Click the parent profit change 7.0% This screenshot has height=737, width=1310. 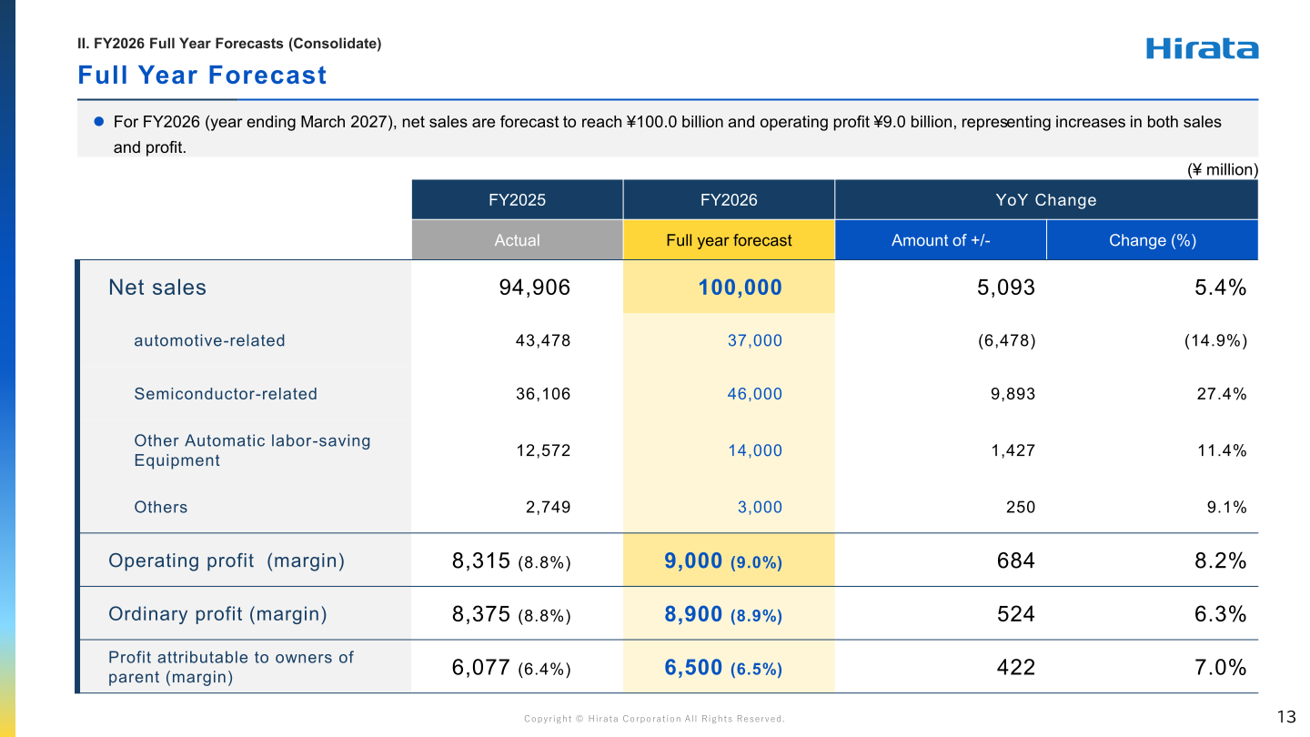click(1221, 668)
